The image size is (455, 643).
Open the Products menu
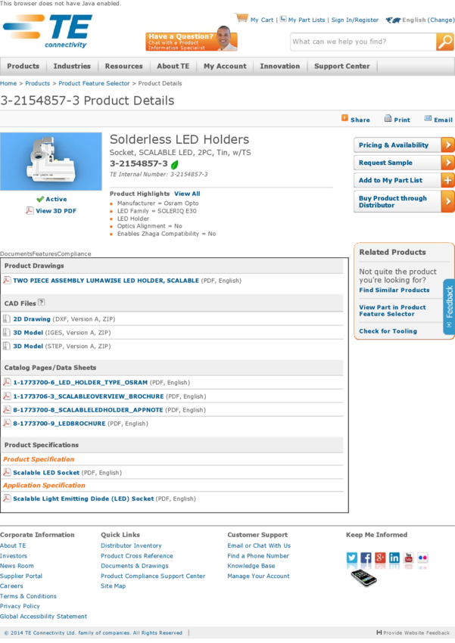(x=23, y=66)
